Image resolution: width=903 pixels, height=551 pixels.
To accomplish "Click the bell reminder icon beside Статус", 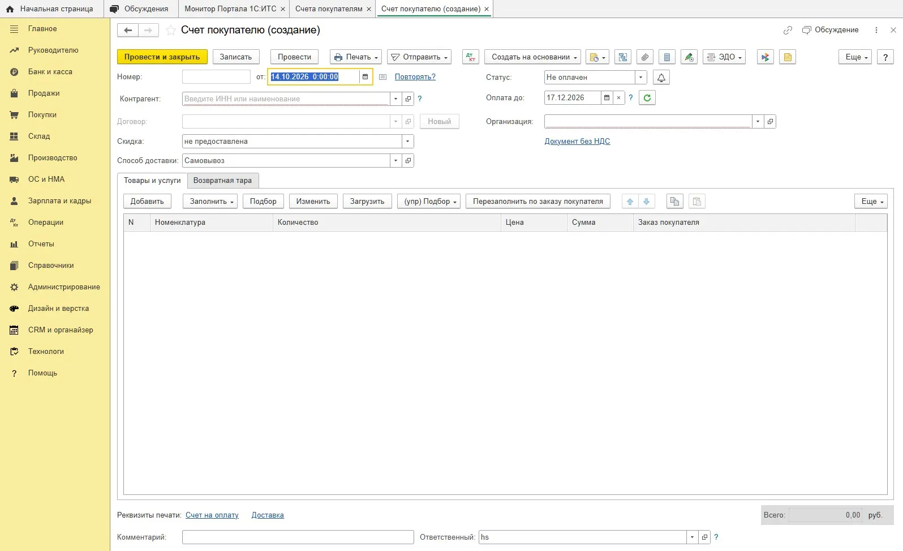I will coord(661,77).
